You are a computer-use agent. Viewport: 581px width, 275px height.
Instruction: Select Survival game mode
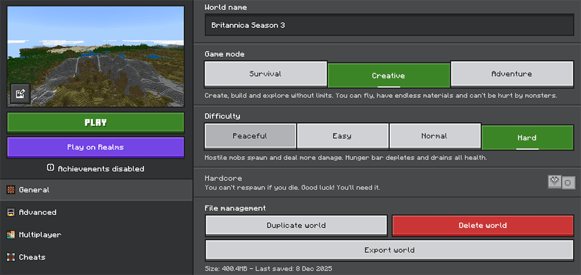(x=266, y=74)
